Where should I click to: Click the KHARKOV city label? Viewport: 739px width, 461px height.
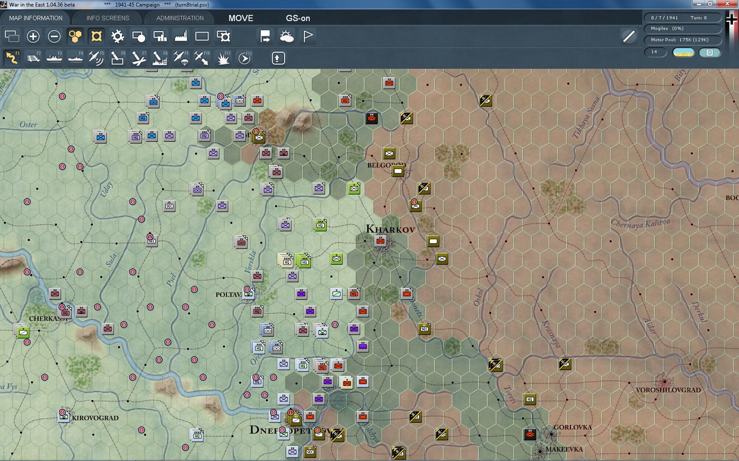click(x=391, y=229)
